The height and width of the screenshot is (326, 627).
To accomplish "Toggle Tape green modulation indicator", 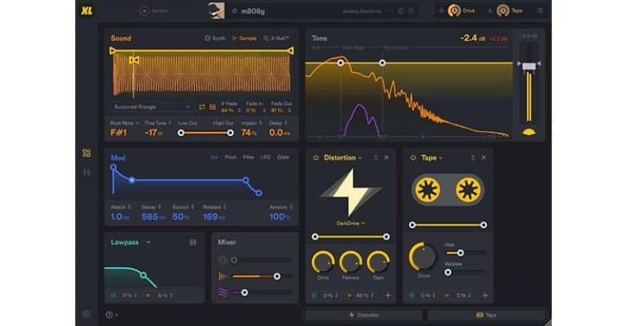I will (411, 296).
